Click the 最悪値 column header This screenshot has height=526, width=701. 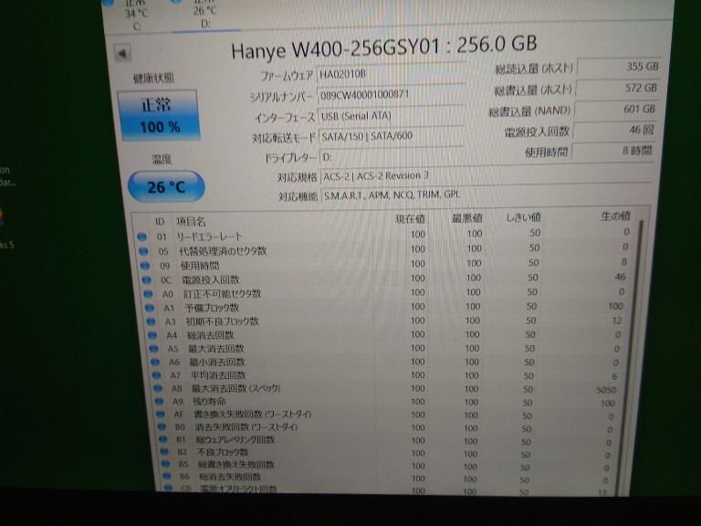point(466,218)
